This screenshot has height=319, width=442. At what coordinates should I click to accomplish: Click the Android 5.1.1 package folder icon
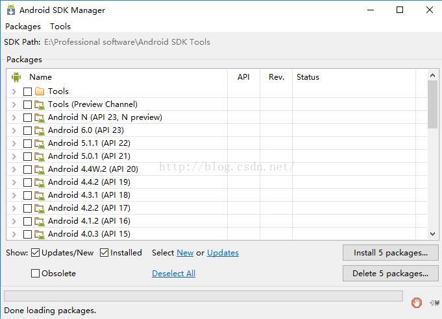[x=40, y=143]
